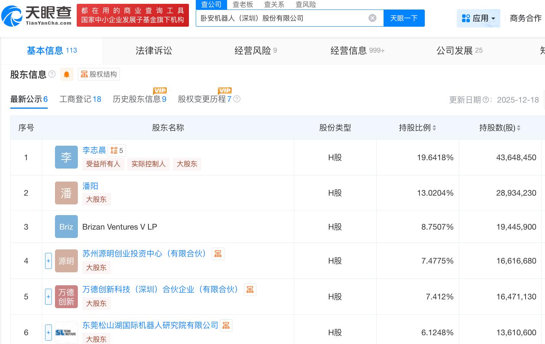
Task: Sort by 持股数(股) column
Action: point(518,128)
